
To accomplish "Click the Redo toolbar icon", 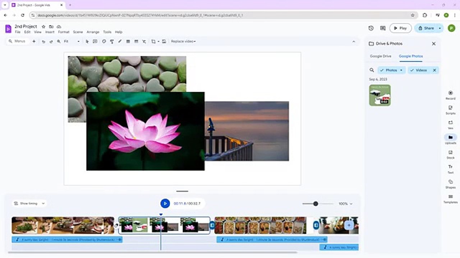I will pyautogui.click(x=51, y=42).
